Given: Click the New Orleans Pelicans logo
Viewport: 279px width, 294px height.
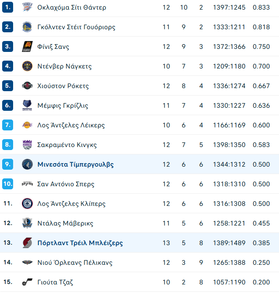Looking at the screenshot, I should [27, 262].
